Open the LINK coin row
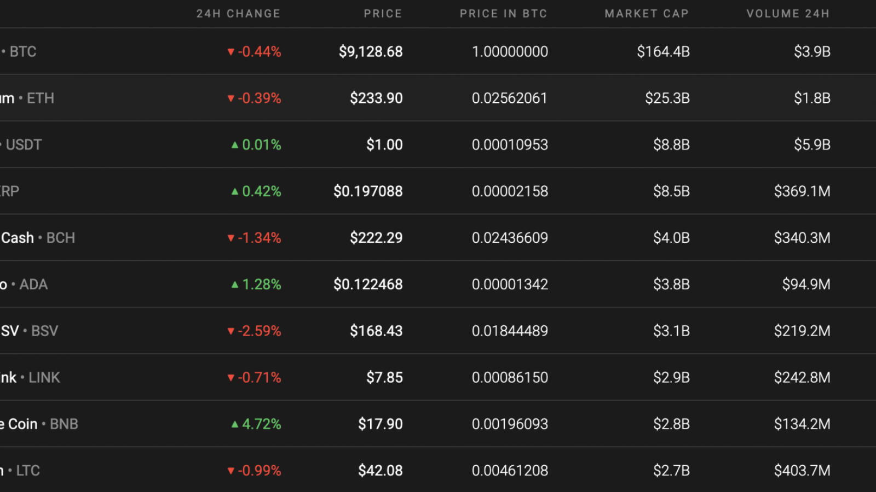 pos(438,377)
